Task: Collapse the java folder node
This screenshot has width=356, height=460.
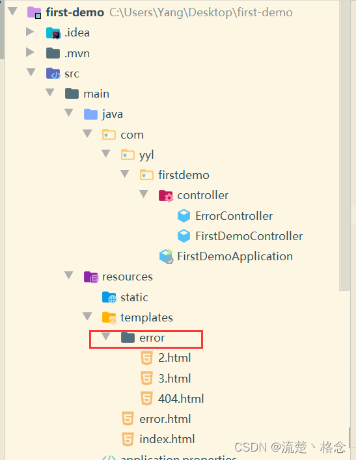Action: (x=69, y=113)
